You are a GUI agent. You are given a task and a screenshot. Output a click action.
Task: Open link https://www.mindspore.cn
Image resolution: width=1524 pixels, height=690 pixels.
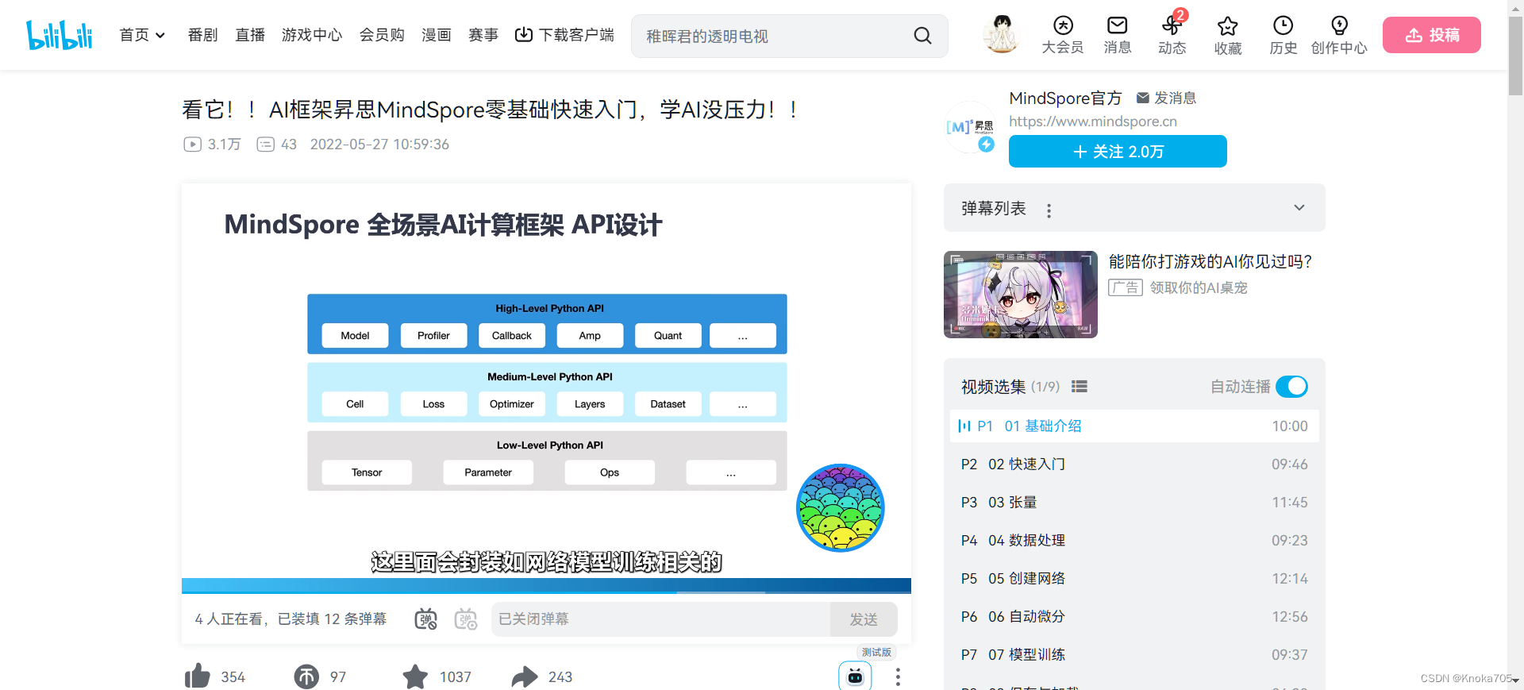[1093, 121]
